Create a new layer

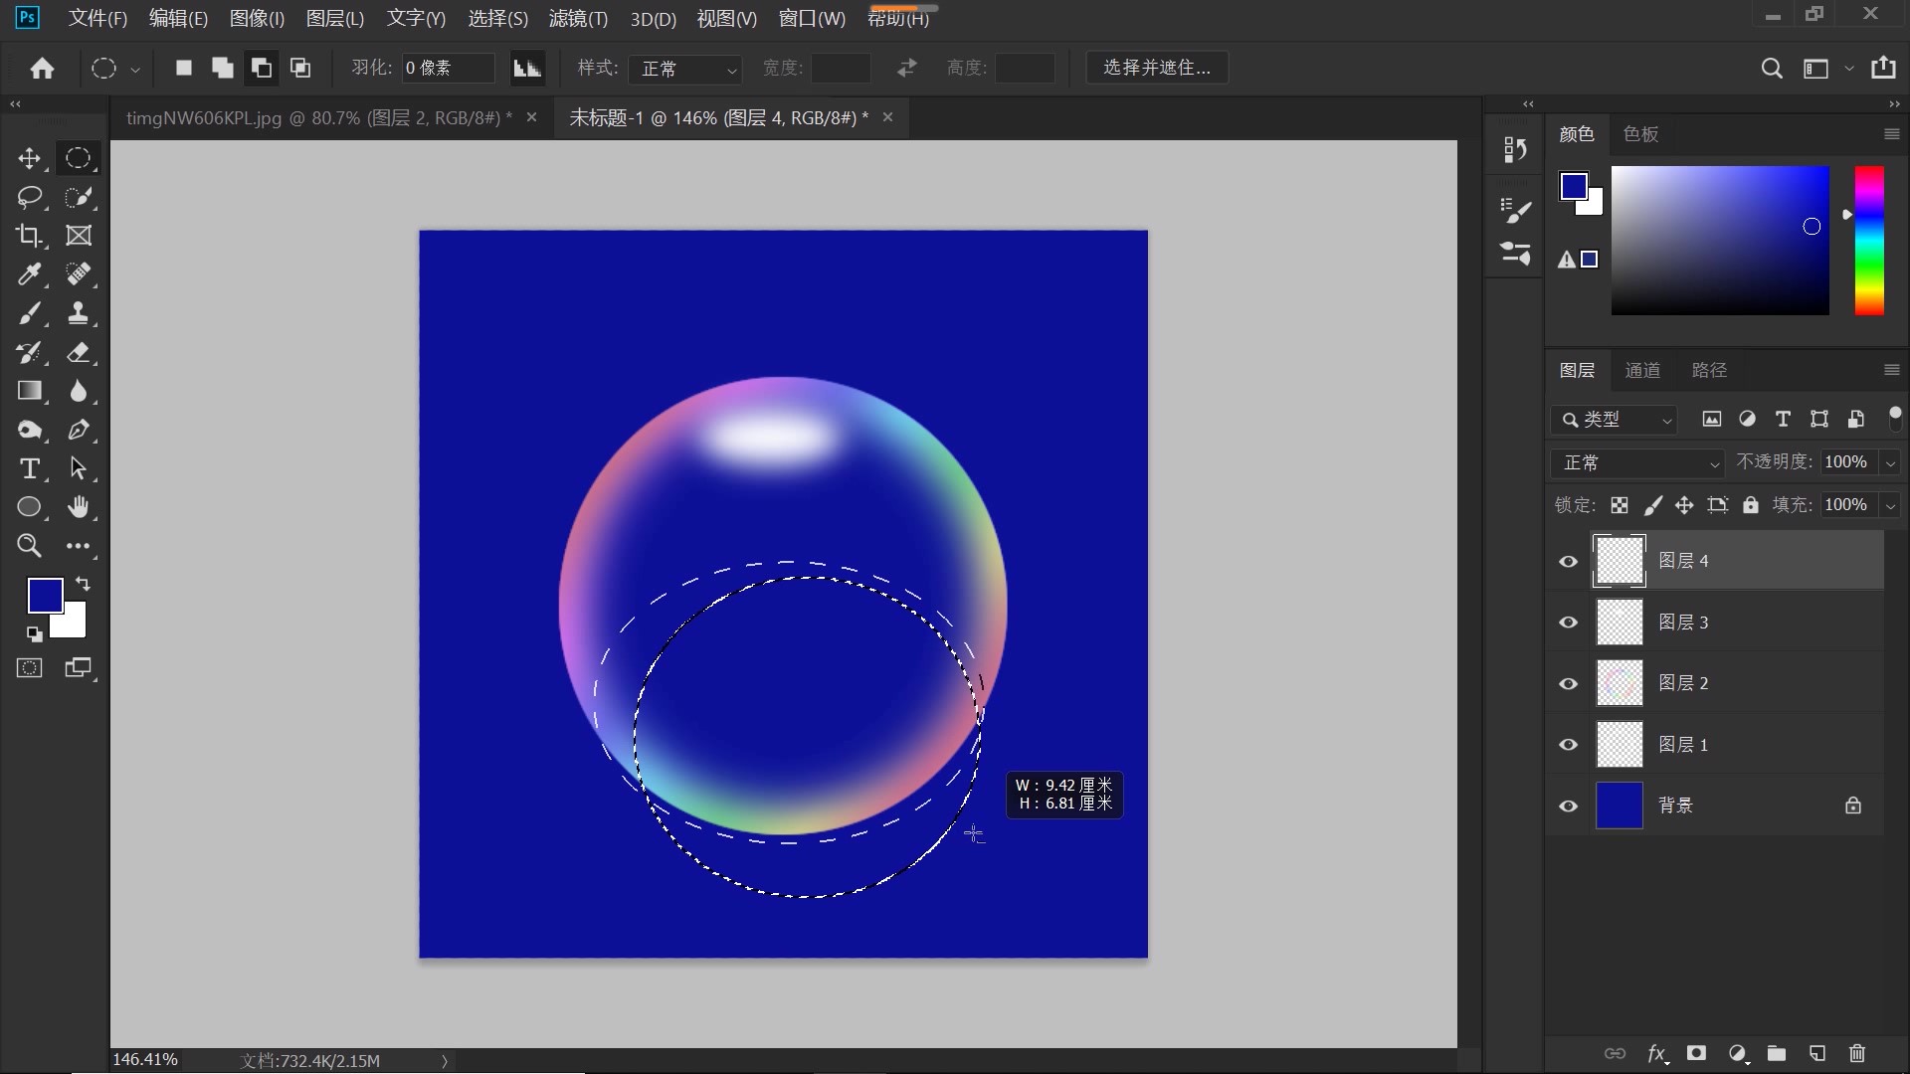[x=1816, y=1054]
